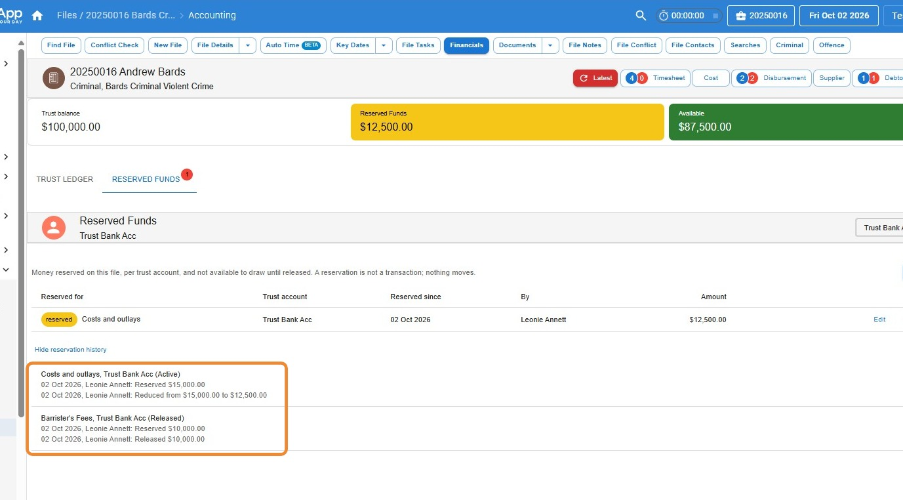The height and width of the screenshot is (500, 903).
Task: Switch to the Trust Ledger tab
Action: [x=65, y=179]
